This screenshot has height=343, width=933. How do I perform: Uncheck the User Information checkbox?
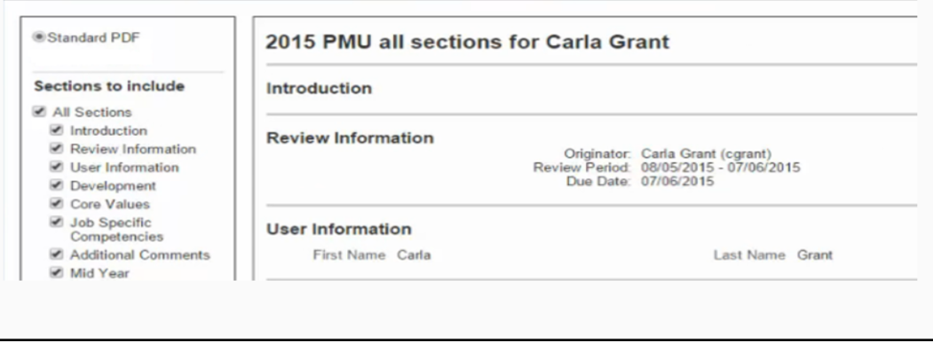[57, 167]
